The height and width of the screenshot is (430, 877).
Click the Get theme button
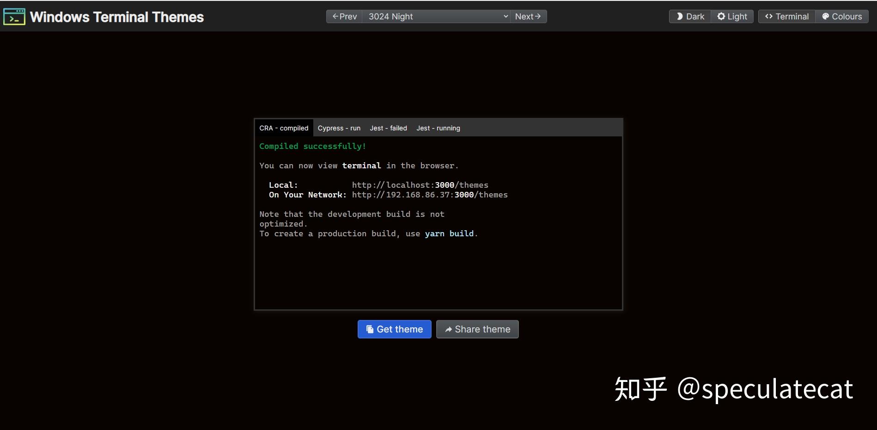[x=394, y=329]
